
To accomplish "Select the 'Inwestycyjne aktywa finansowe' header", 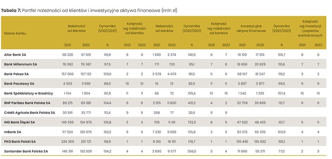I will (x=251, y=28).
